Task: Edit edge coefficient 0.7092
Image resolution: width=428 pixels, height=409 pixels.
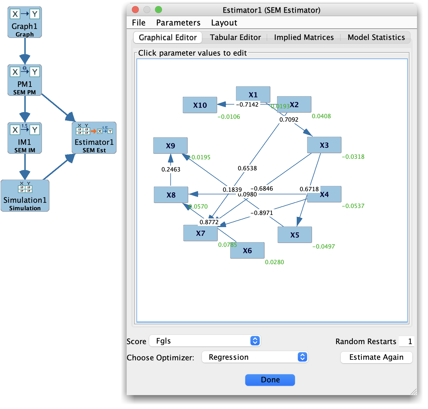Action: coord(289,120)
